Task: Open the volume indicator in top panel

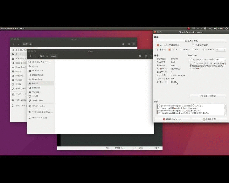Action: [x=215, y=29]
